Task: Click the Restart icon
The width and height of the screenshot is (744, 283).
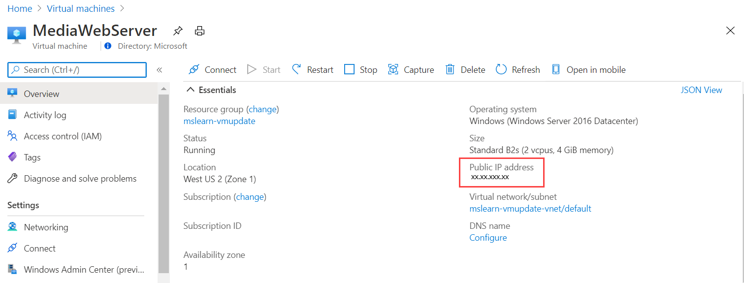Action: point(296,69)
